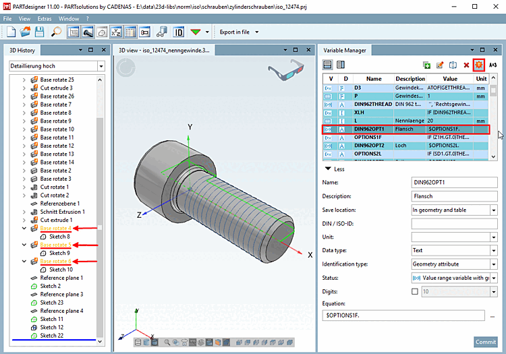Open the Extras menu
This screenshot has width=506, height=354.
[x=44, y=18]
